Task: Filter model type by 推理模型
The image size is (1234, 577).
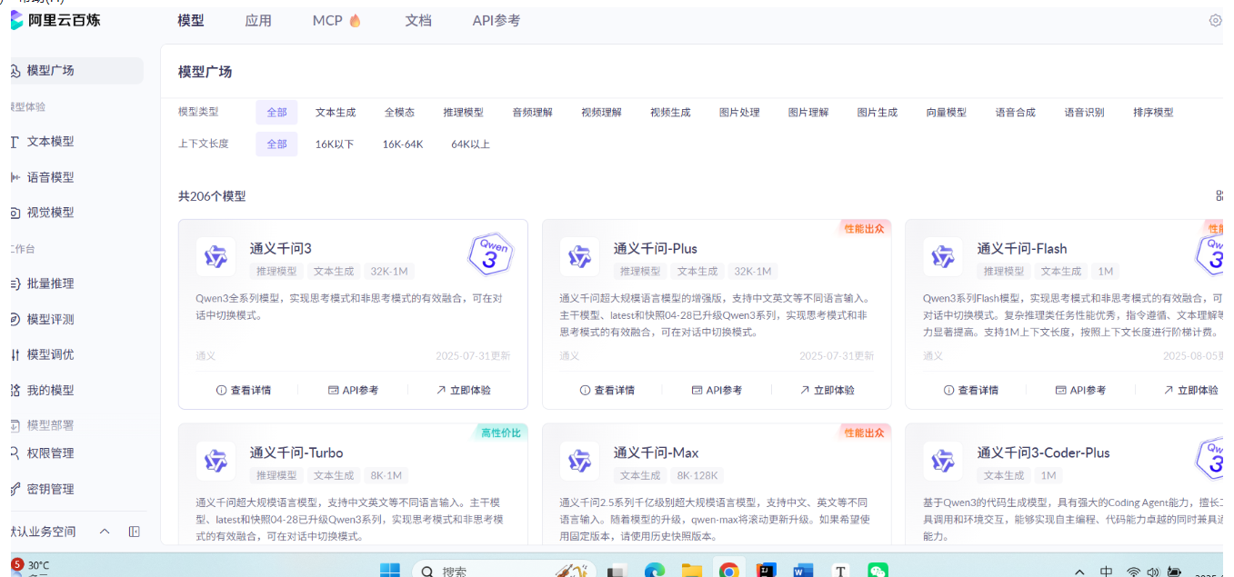Action: point(464,113)
